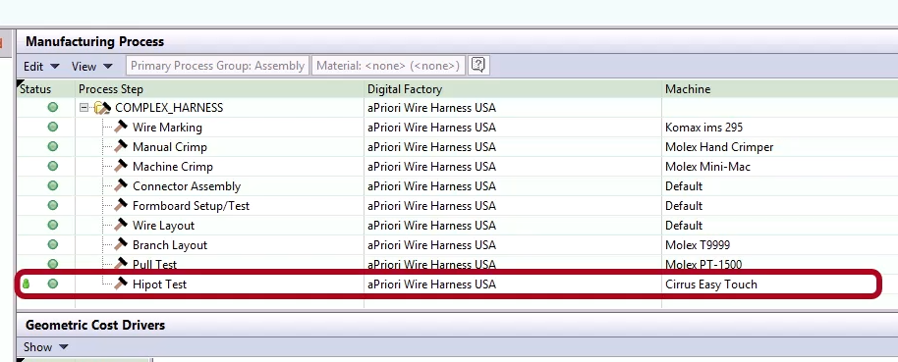The height and width of the screenshot is (362, 898).
Task: Click the green status dot for COMPLEX_HARNESS
Action: (53, 108)
